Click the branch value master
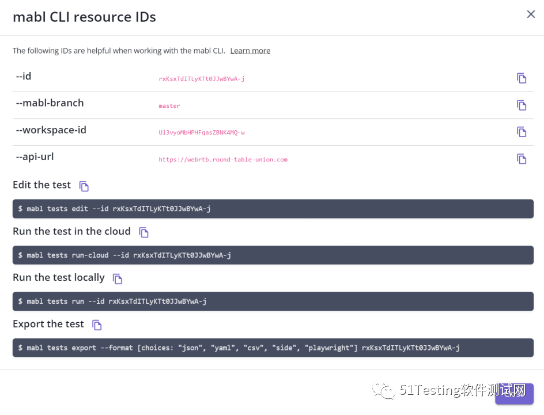 [x=169, y=106]
